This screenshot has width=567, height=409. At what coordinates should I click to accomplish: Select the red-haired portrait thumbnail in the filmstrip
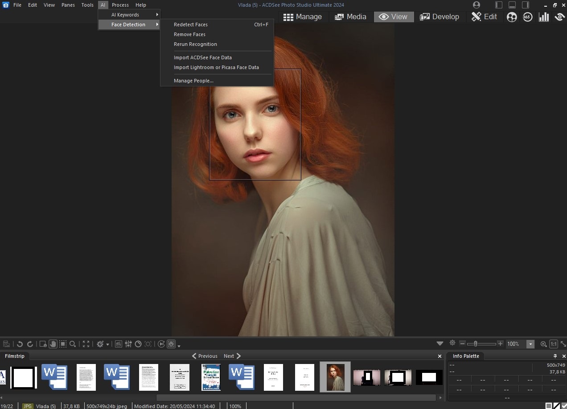[x=335, y=377]
